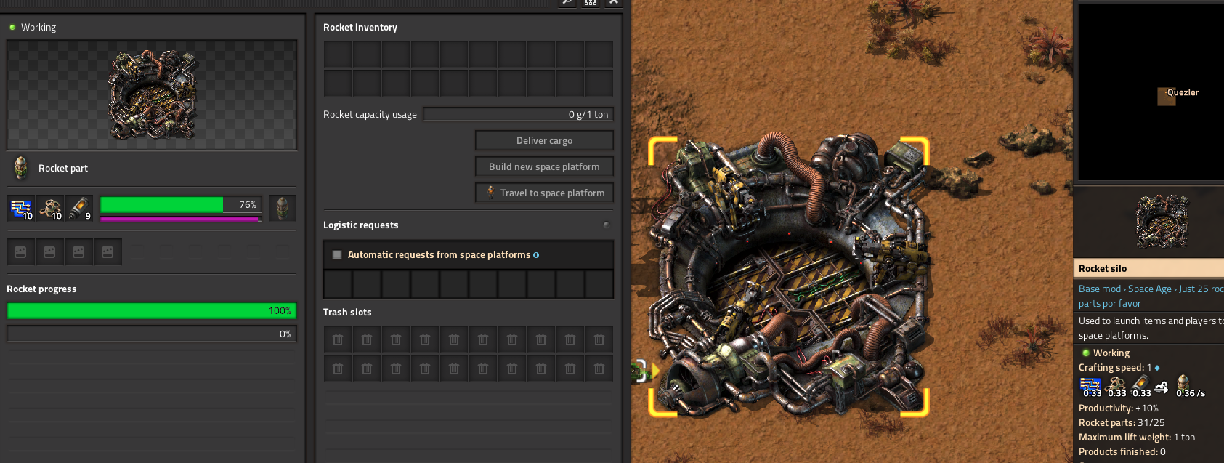The width and height of the screenshot is (1224, 463).
Task: Click the Space Age mod text
Action: pyautogui.click(x=1150, y=289)
